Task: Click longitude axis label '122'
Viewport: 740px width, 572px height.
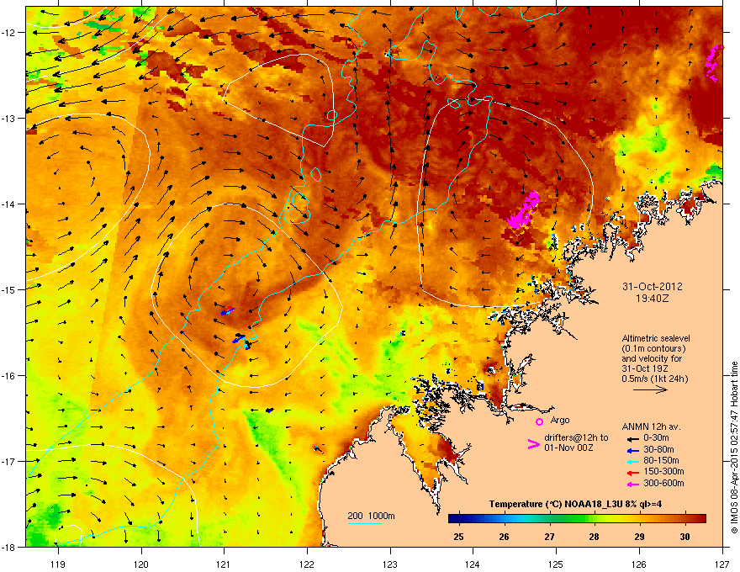Action: [x=307, y=564]
